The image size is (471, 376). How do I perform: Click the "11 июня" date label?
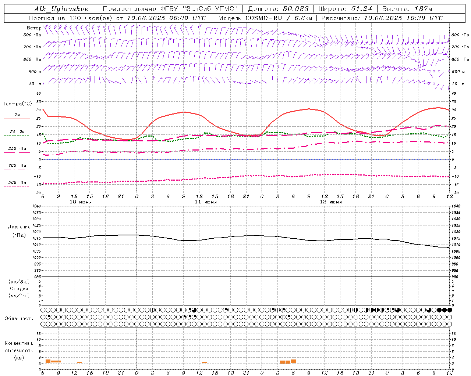tap(206, 202)
